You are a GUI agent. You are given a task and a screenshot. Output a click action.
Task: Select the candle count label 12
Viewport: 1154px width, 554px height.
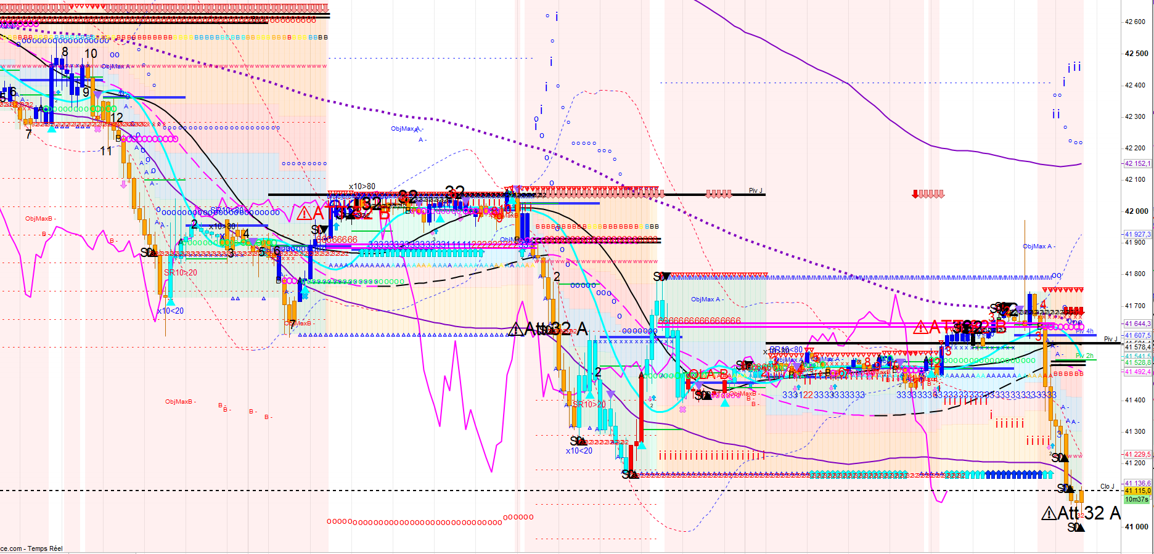pyautogui.click(x=117, y=117)
